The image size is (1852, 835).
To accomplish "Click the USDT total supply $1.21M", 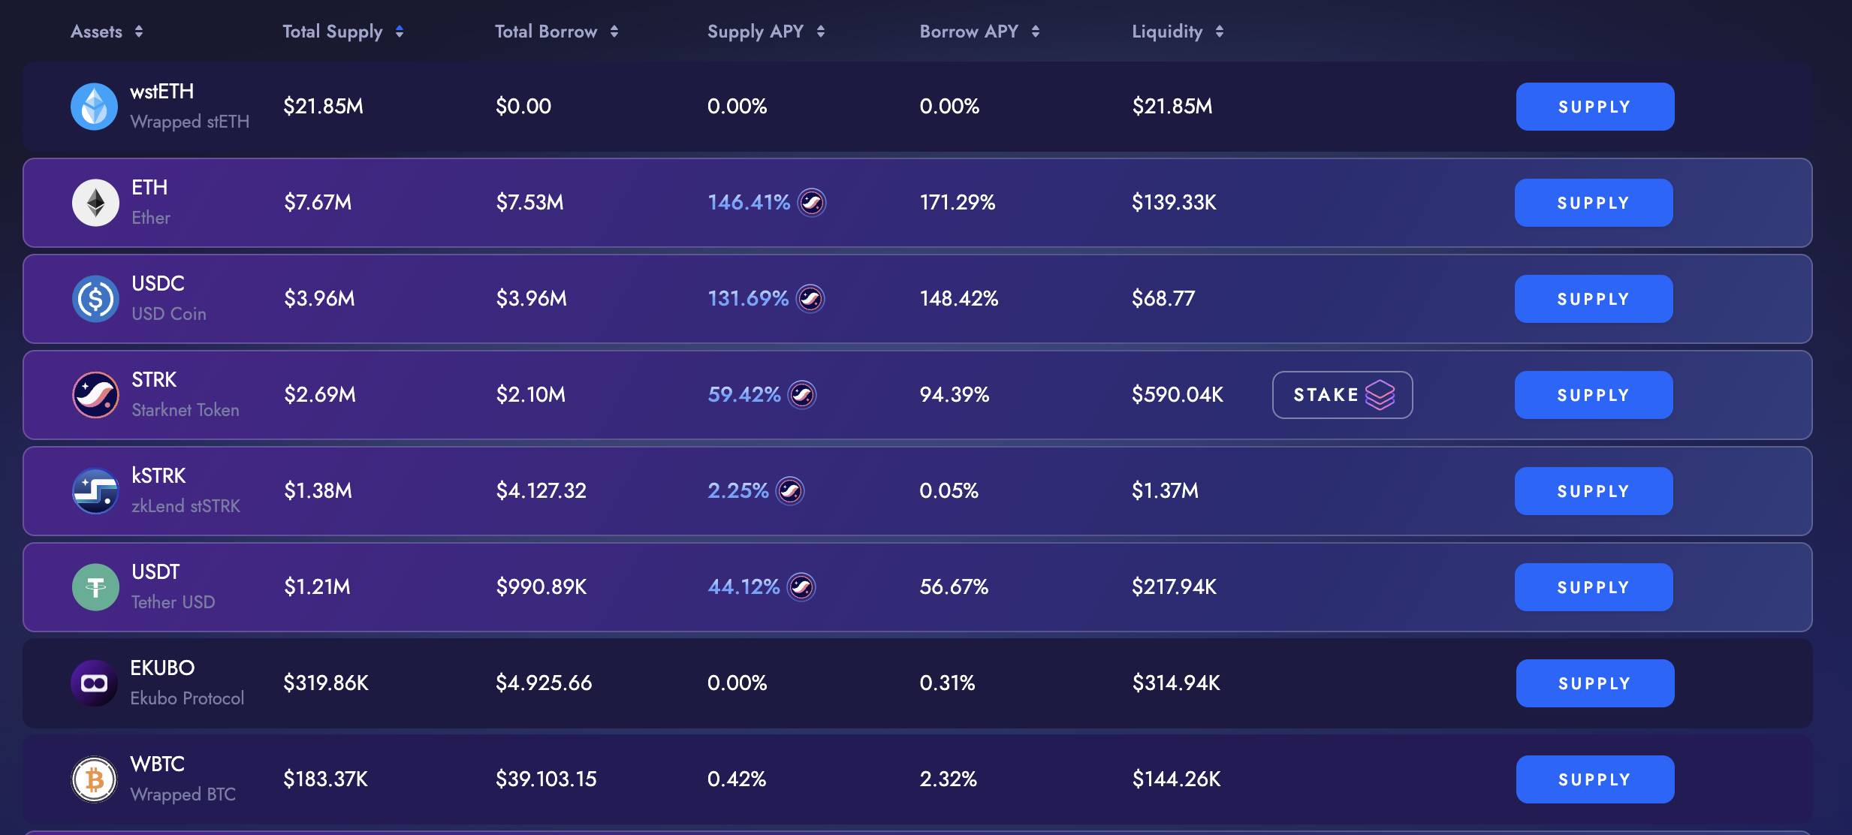I will click(317, 587).
